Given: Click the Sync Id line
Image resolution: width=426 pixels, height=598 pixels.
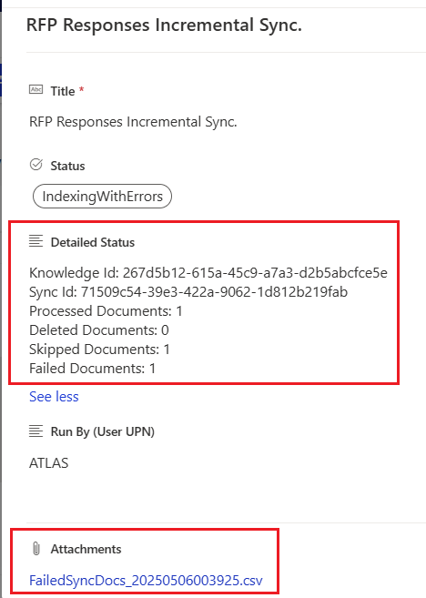Looking at the screenshot, I should pos(188,292).
